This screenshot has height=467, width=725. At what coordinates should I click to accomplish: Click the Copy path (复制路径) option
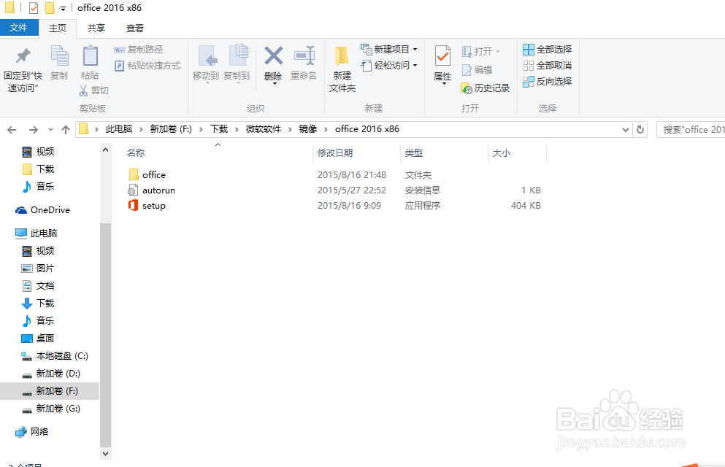pyautogui.click(x=138, y=50)
